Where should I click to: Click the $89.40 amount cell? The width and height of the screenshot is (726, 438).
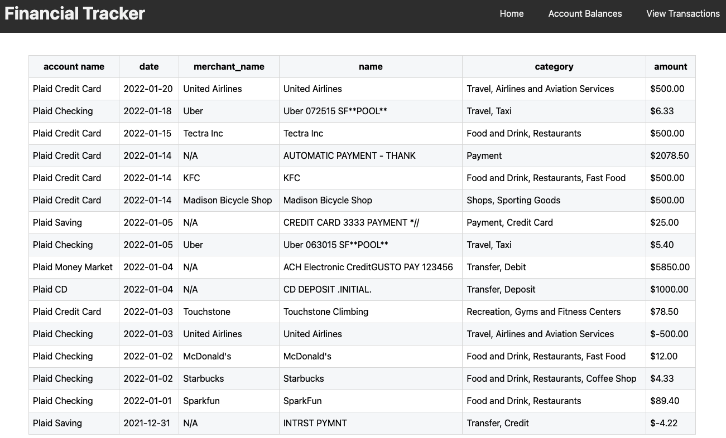coord(671,401)
